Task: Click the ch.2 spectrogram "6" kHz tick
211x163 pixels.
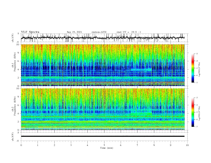Action: [x=19, y=105]
